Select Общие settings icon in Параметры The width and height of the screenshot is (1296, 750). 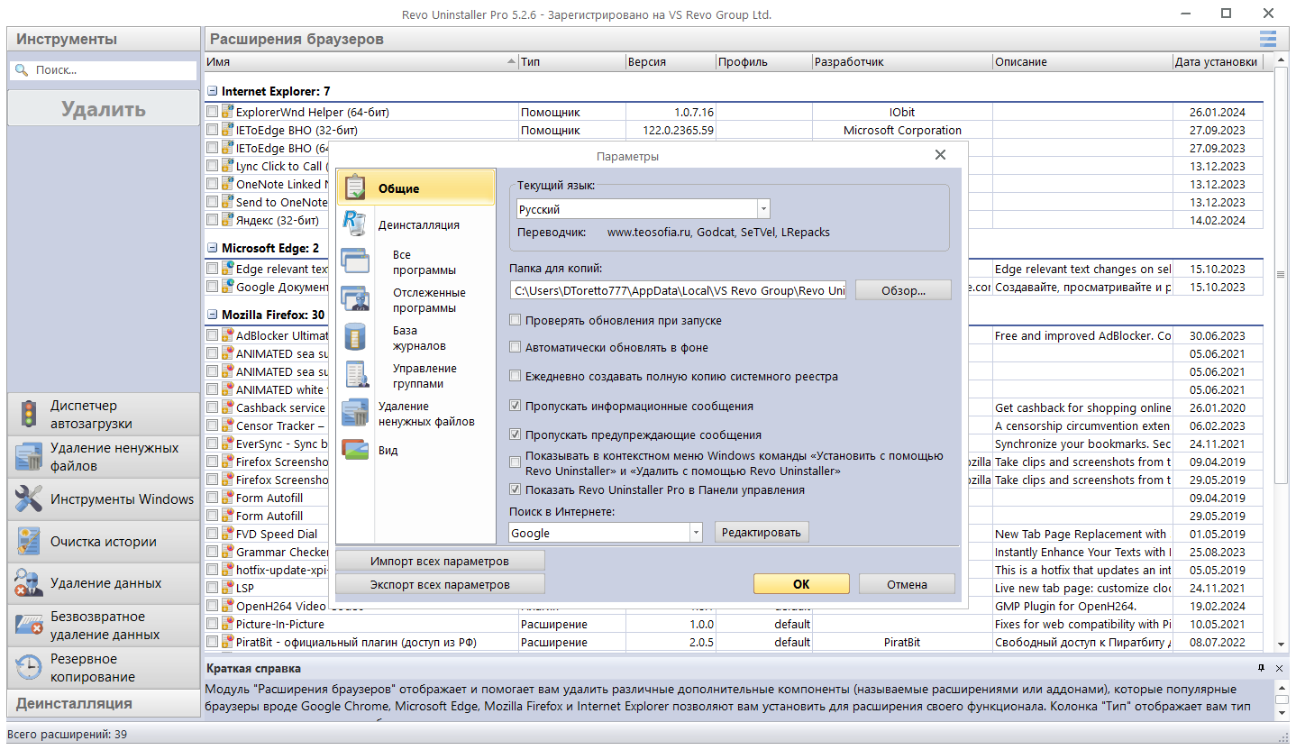[x=355, y=187]
